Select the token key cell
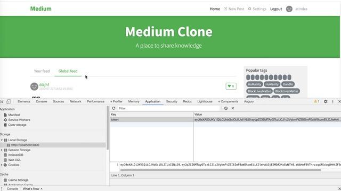Image resolution: width=341 pixels, height=191 pixels. [x=152, y=119]
